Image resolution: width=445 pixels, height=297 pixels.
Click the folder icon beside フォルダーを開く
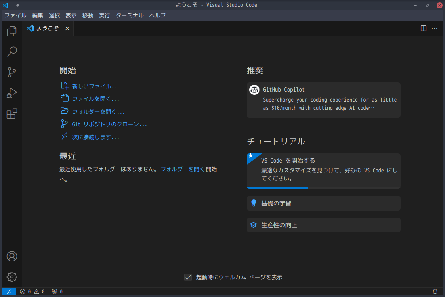tap(65, 111)
